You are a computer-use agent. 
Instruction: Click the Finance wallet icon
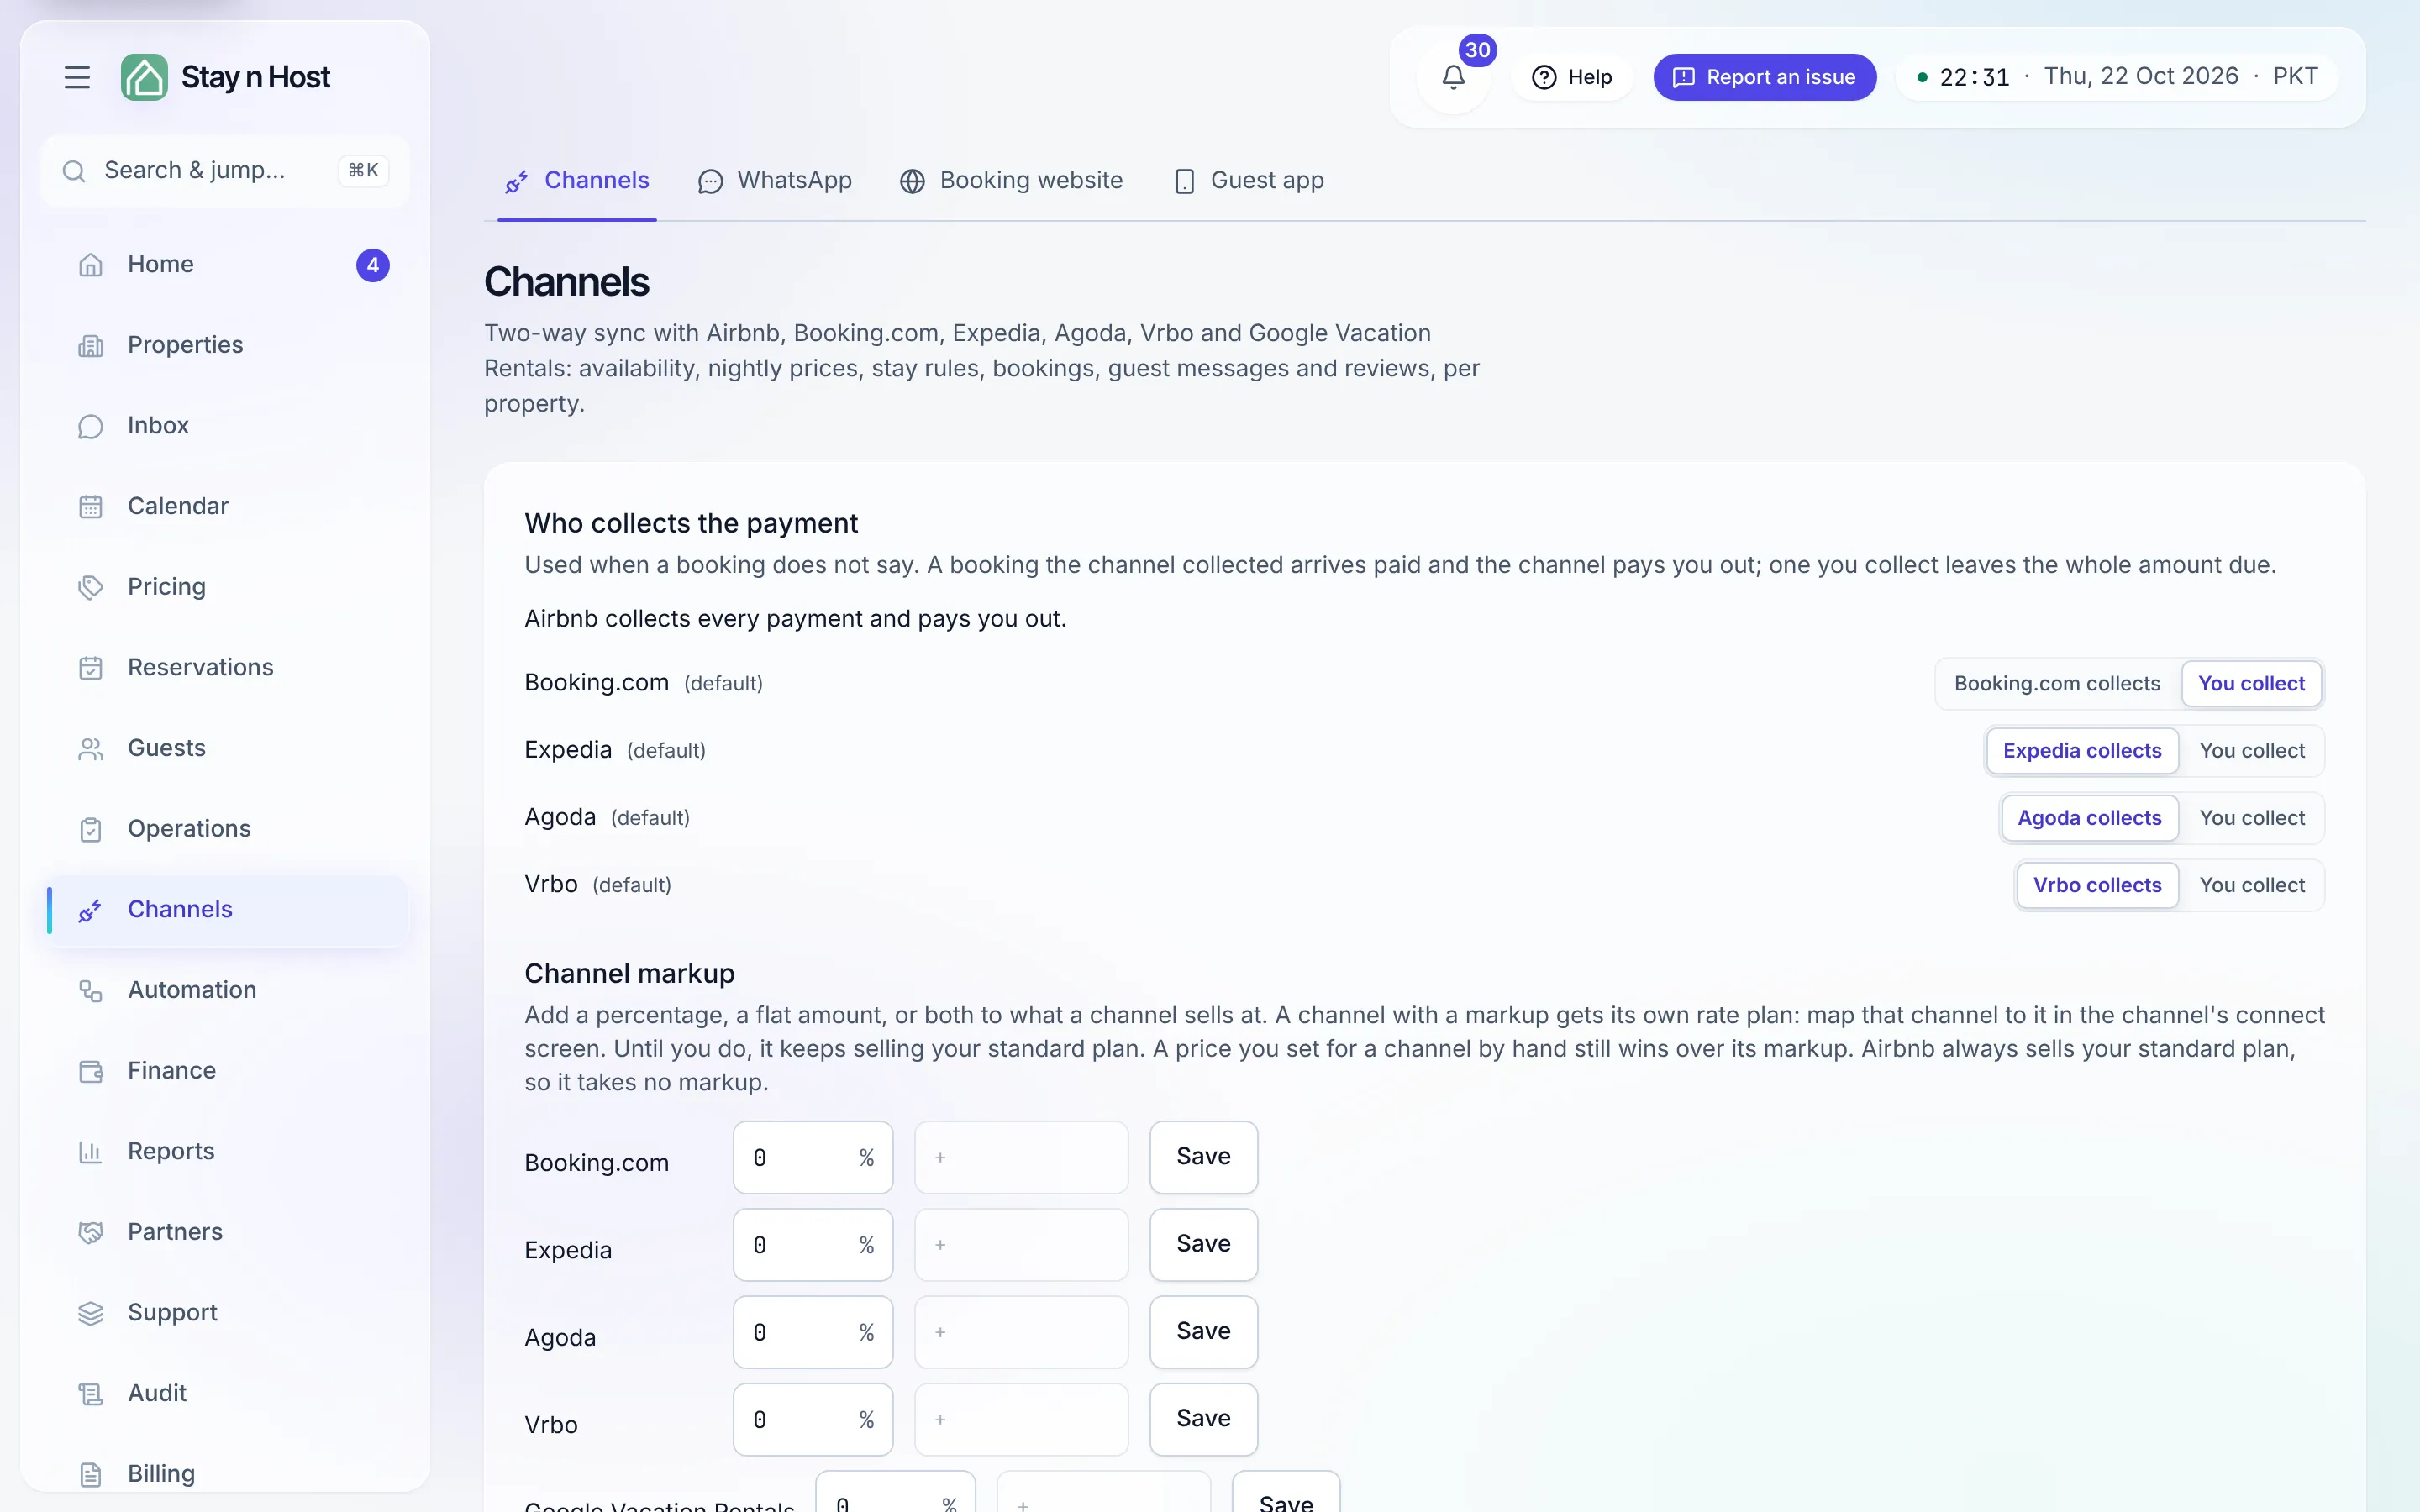[91, 1071]
